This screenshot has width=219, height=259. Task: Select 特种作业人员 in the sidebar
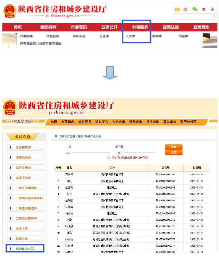coord(25,248)
